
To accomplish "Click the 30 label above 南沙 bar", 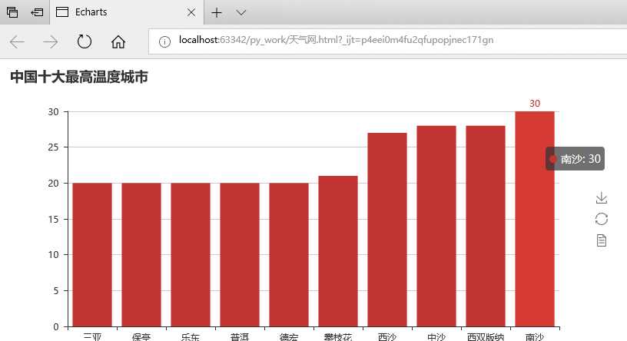I will click(535, 104).
